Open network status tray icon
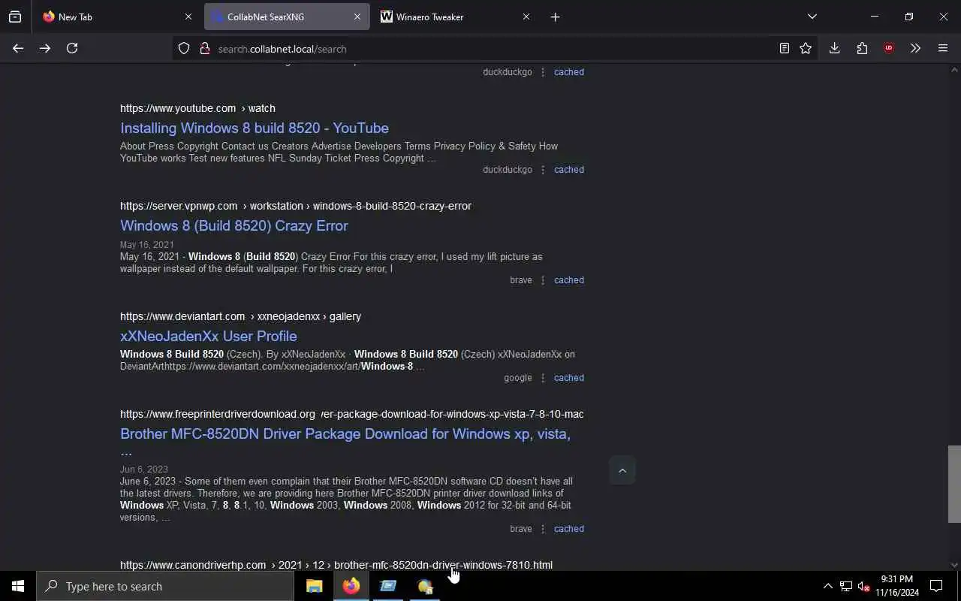961x601 pixels. tap(846, 586)
